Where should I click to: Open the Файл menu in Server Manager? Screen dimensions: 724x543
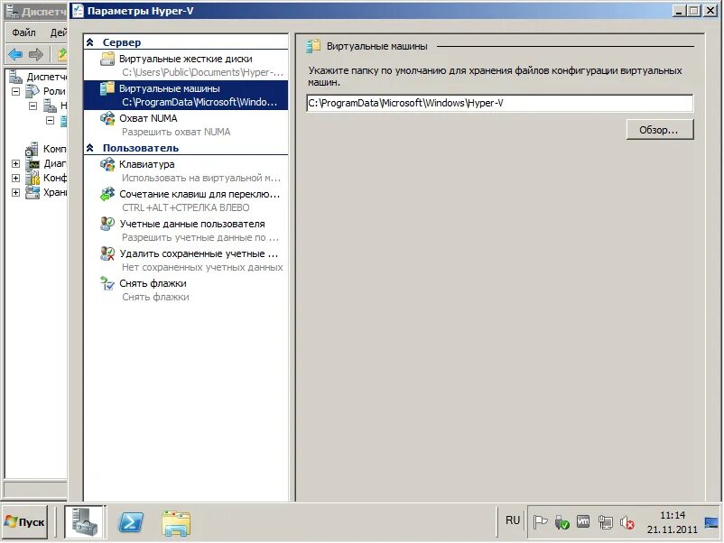[x=23, y=32]
